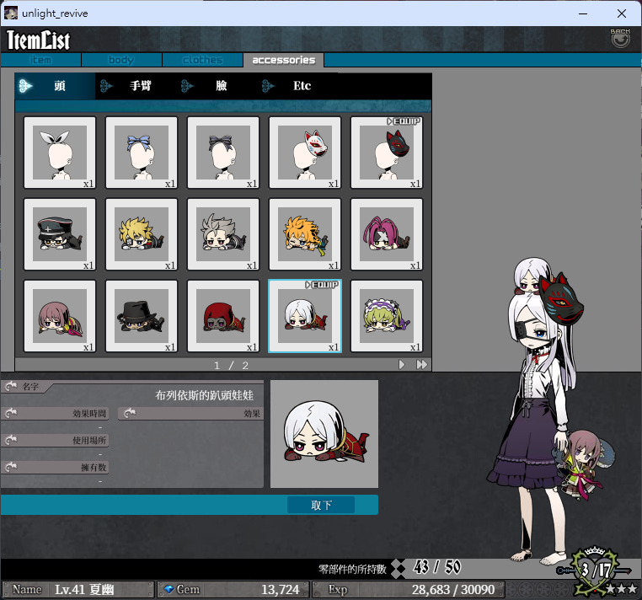Switch to the 臉 face category
Viewport: 642px width, 600px height.
click(217, 86)
